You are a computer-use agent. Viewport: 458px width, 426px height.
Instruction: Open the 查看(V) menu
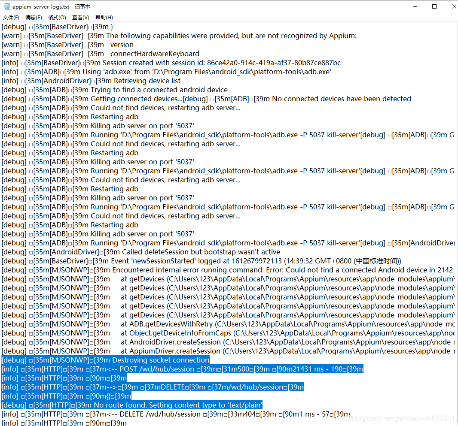pyautogui.click(x=80, y=17)
